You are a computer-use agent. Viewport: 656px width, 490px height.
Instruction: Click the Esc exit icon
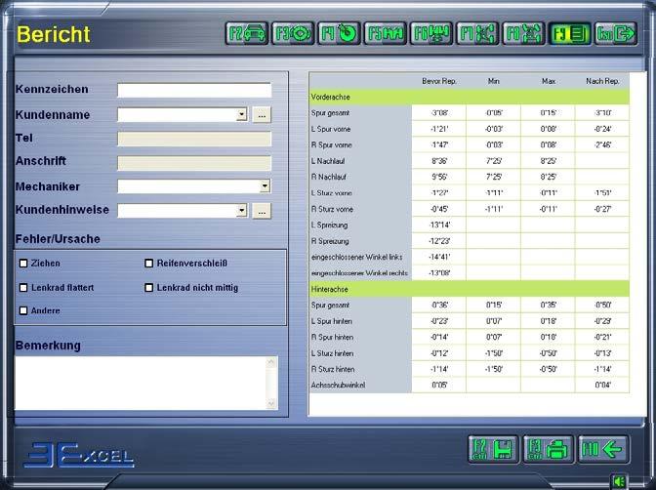(x=616, y=33)
